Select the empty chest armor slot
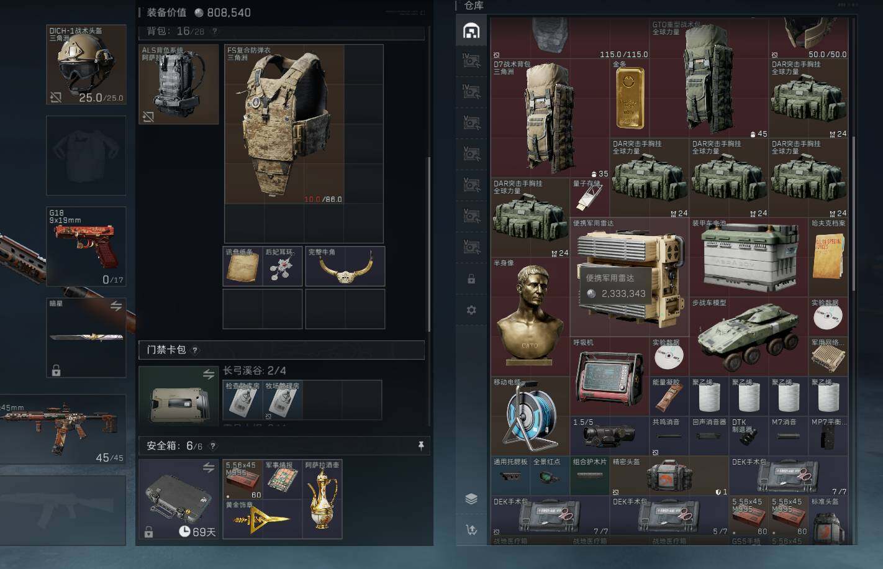The width and height of the screenshot is (883, 569). pos(86,155)
